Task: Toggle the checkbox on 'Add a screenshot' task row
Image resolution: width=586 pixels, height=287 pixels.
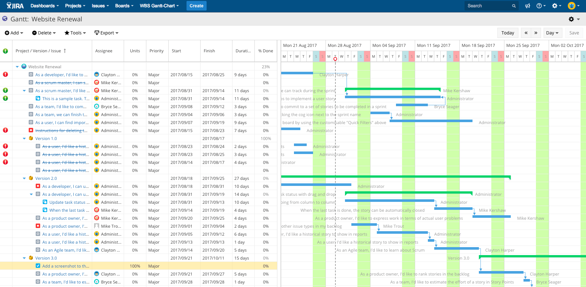Action: [38, 266]
